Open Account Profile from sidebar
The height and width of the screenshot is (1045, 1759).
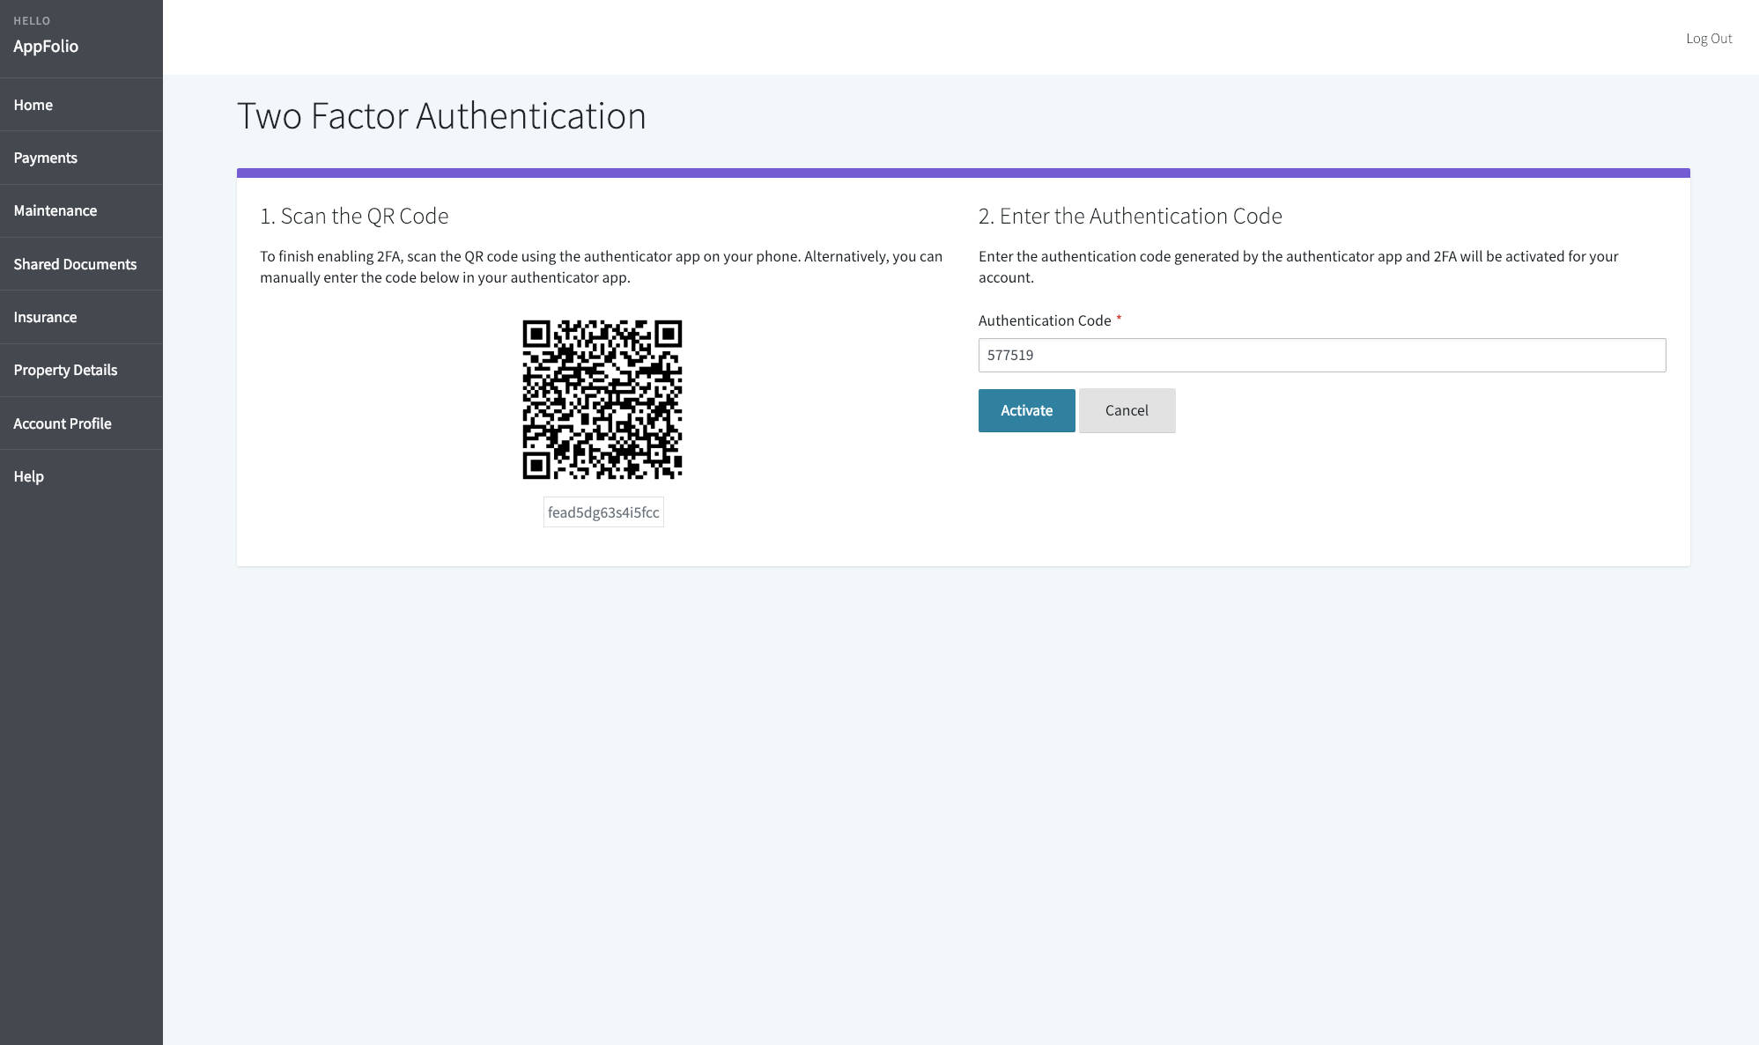click(x=63, y=423)
